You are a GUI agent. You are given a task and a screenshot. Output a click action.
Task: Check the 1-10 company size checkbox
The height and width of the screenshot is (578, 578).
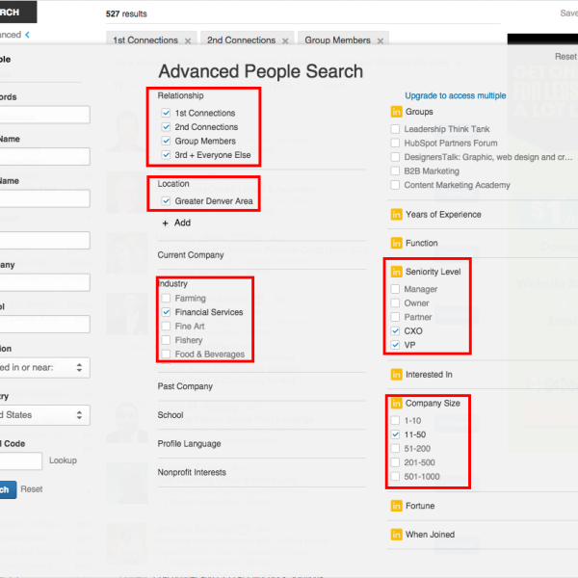point(395,420)
